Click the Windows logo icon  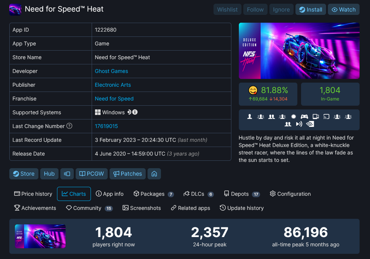point(98,112)
